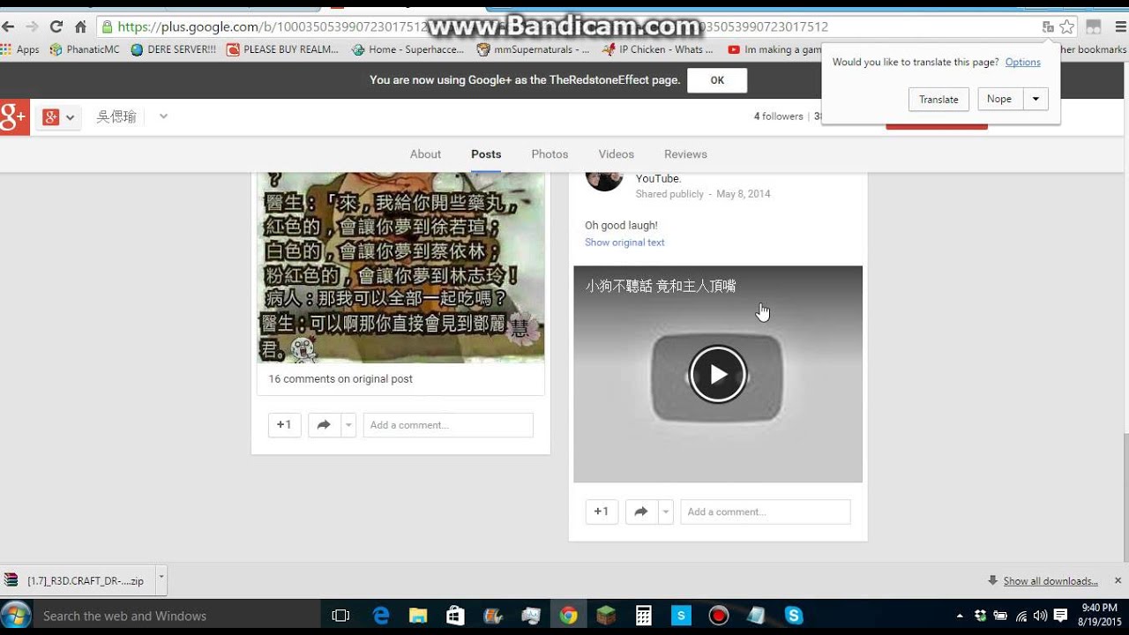The width and height of the screenshot is (1129, 635).
Task: Open the dropdown arrow beside Nope
Action: point(1036,99)
